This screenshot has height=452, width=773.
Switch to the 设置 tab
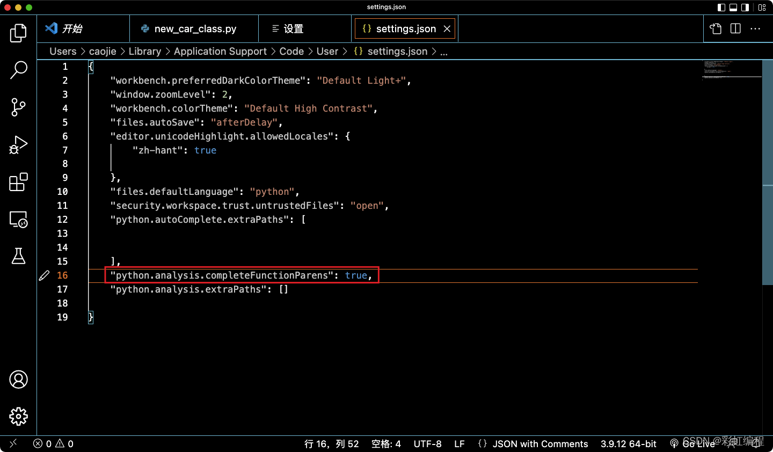305,29
